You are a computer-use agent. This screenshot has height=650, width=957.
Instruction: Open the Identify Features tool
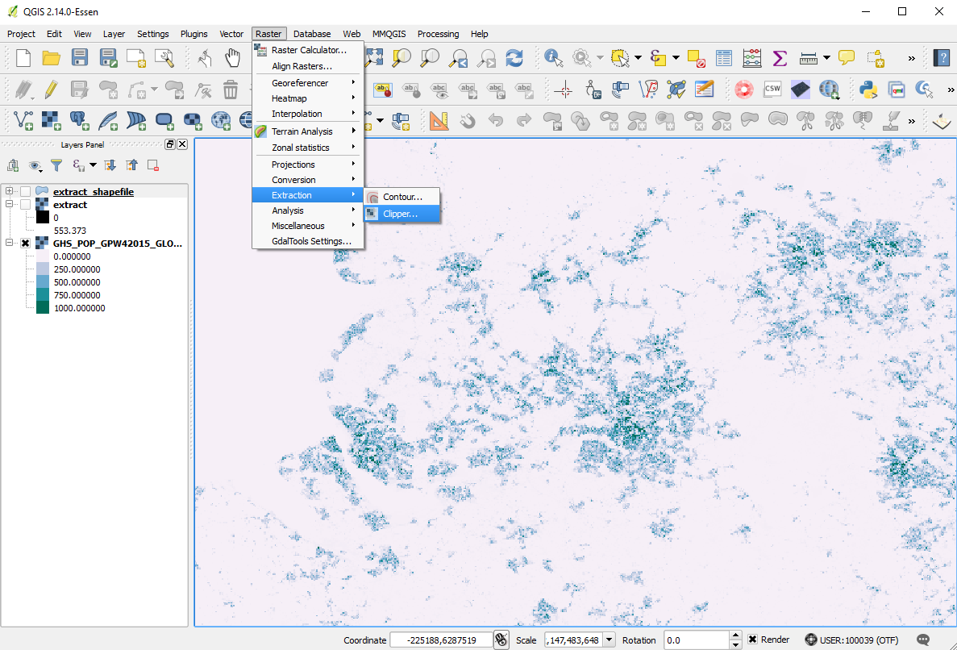pos(551,57)
